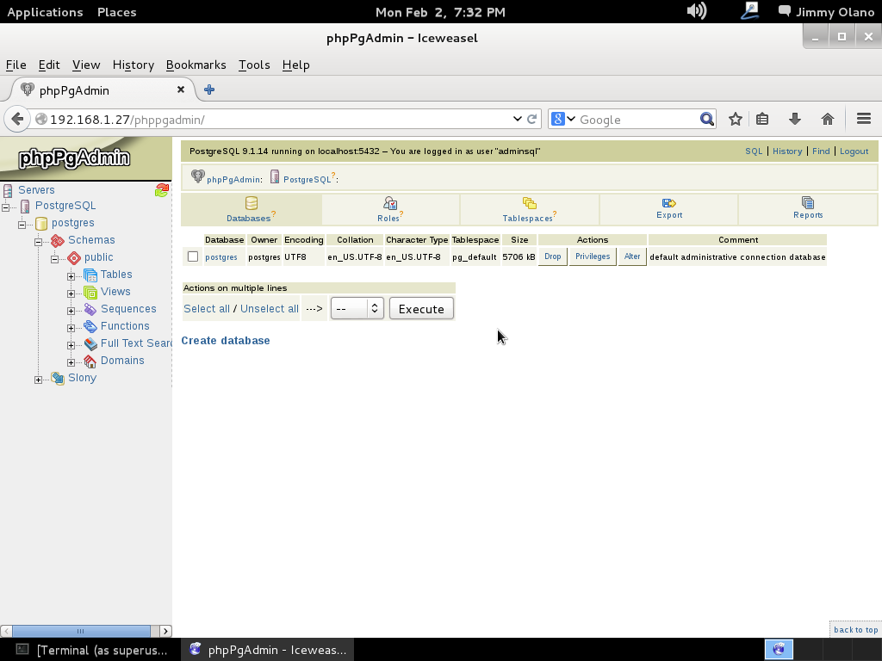This screenshot has height=661, width=882.
Task: Collapse the Schemas tree node
Action: 38,242
